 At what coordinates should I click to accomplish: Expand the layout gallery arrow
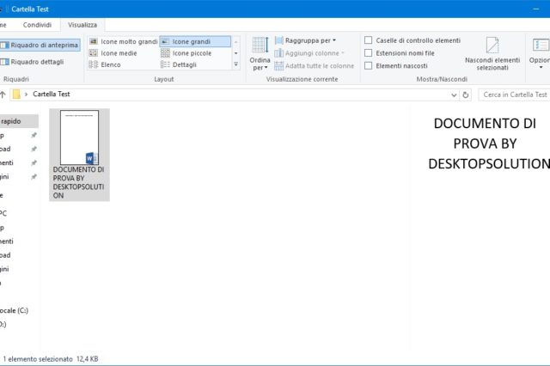pos(236,64)
